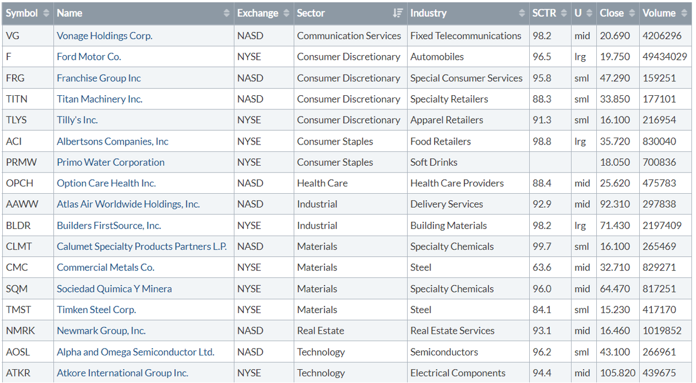Click the Exchange column sort icon
The image size is (696, 383).
(286, 13)
